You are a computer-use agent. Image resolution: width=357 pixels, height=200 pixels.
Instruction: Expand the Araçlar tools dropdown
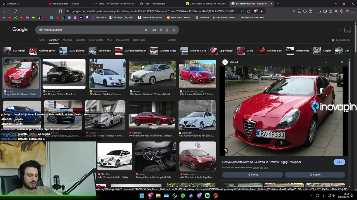(173, 40)
